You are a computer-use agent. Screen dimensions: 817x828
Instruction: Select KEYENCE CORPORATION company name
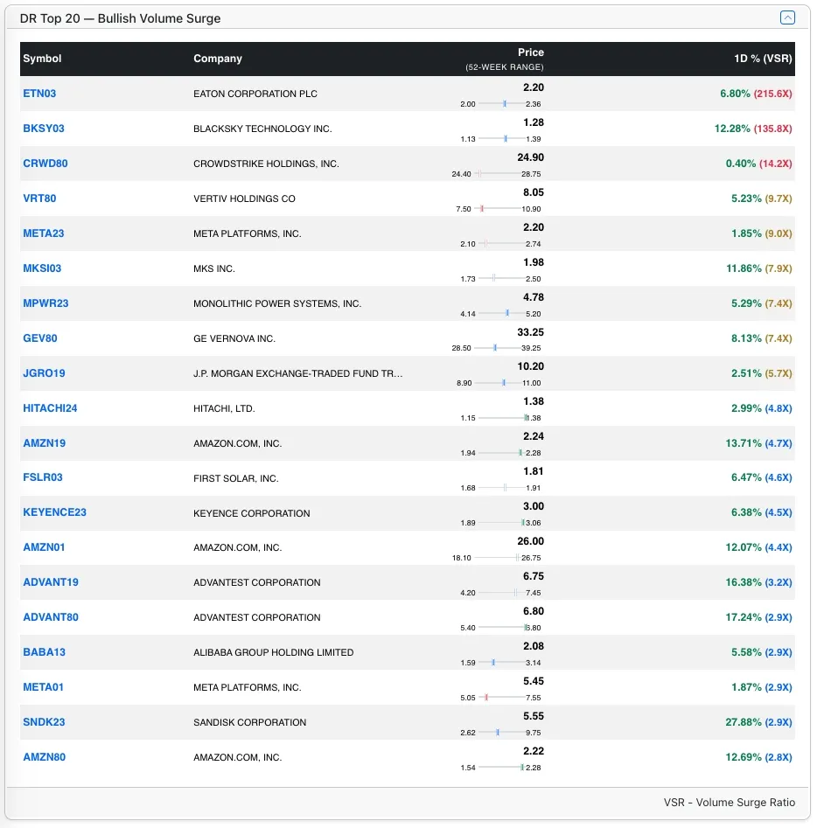[252, 513]
